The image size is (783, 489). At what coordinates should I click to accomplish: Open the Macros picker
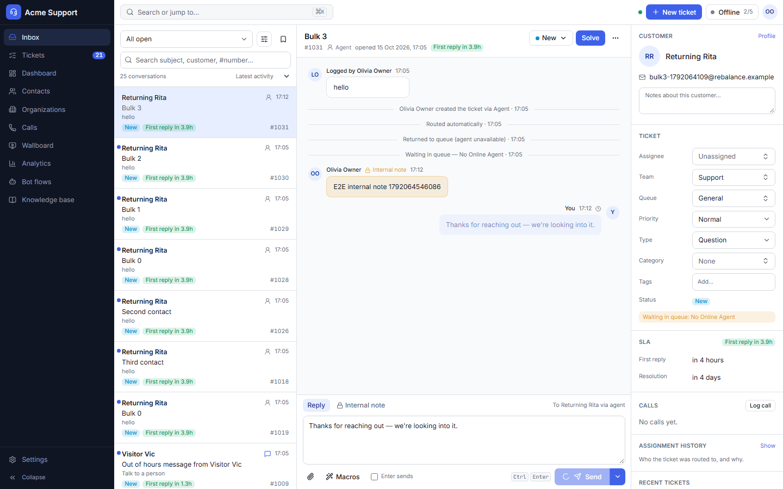(x=343, y=477)
